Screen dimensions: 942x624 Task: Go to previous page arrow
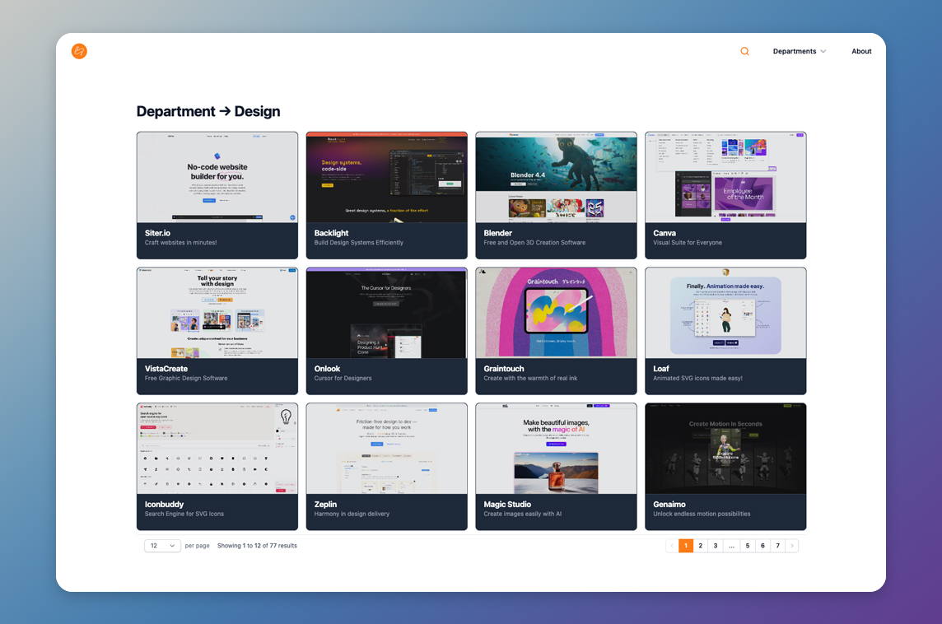point(672,546)
